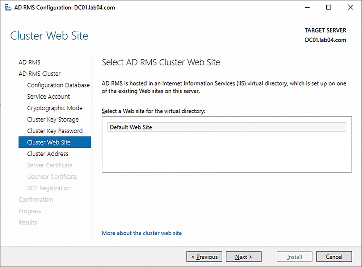Open the AD RMS wizard step
The height and width of the screenshot is (267, 362).
pos(29,62)
